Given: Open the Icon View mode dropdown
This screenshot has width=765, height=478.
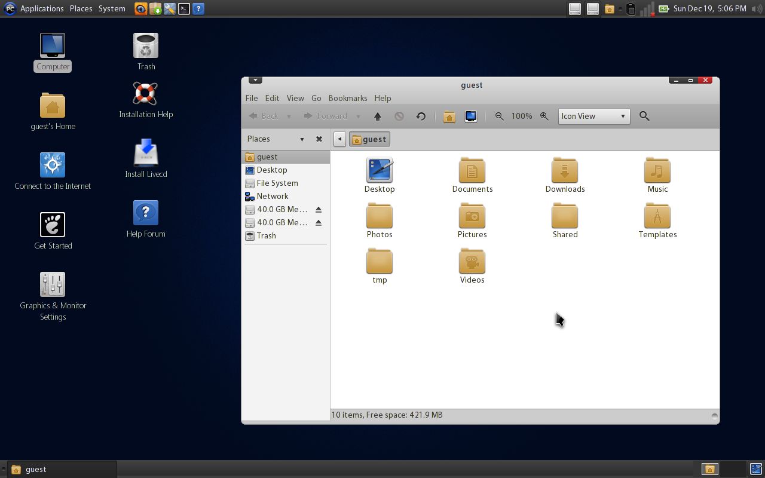Looking at the screenshot, I should pos(593,117).
